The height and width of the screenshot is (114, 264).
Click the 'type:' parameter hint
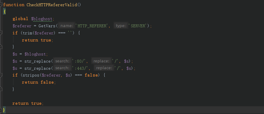coord(121,26)
